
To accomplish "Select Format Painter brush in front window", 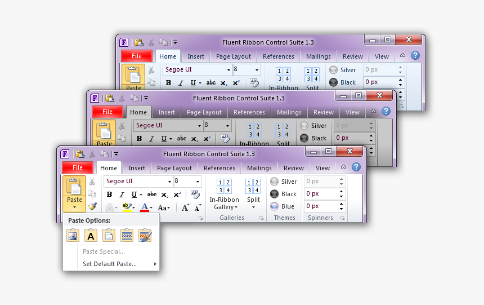I will [x=92, y=206].
